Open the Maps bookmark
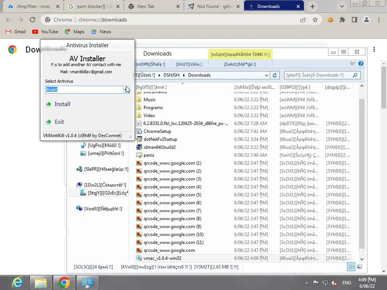Screen dimensions: 387x290 click(74, 32)
